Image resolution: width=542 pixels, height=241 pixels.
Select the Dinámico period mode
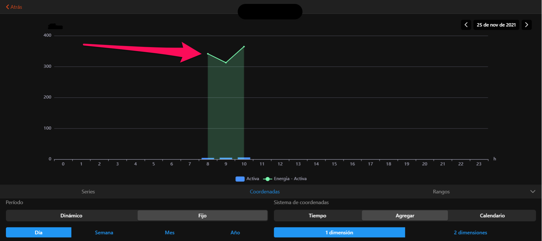[x=71, y=216]
